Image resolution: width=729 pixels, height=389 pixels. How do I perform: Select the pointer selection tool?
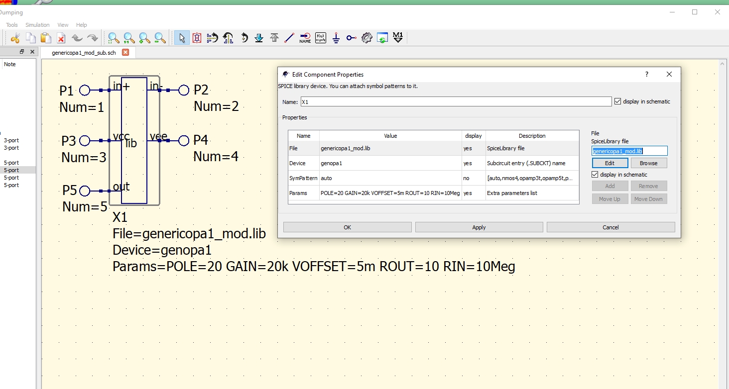(182, 37)
